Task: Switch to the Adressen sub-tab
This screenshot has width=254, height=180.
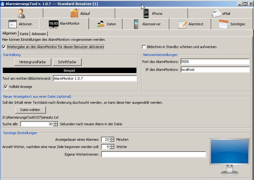Action: (x=39, y=34)
